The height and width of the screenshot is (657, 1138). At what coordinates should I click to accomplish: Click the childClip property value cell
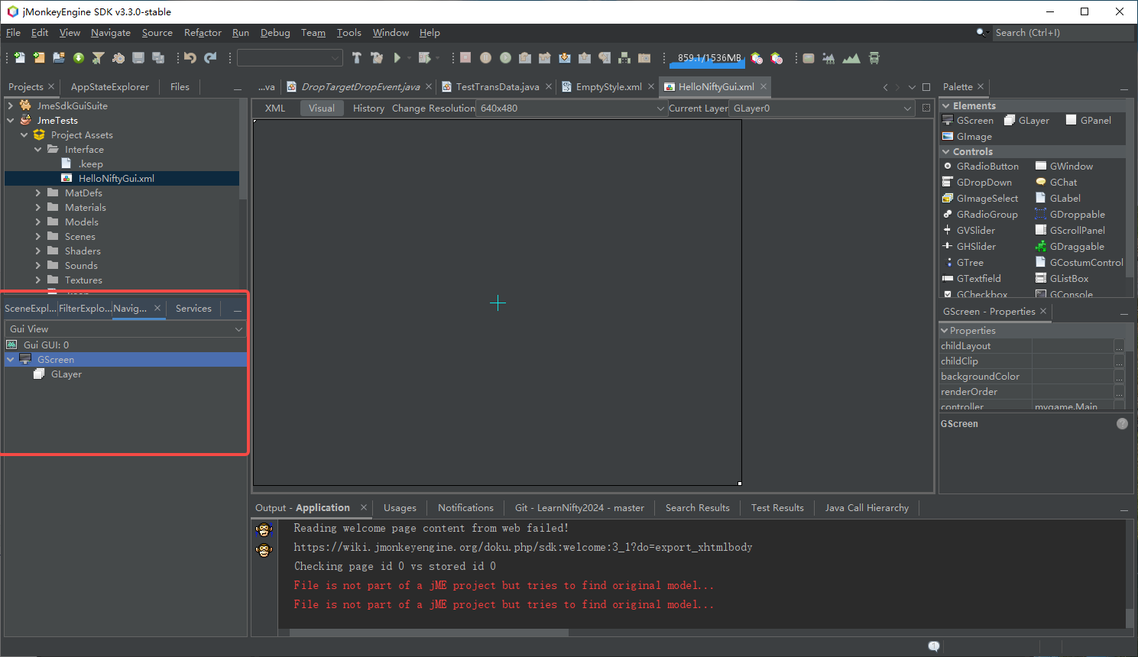[1073, 361]
